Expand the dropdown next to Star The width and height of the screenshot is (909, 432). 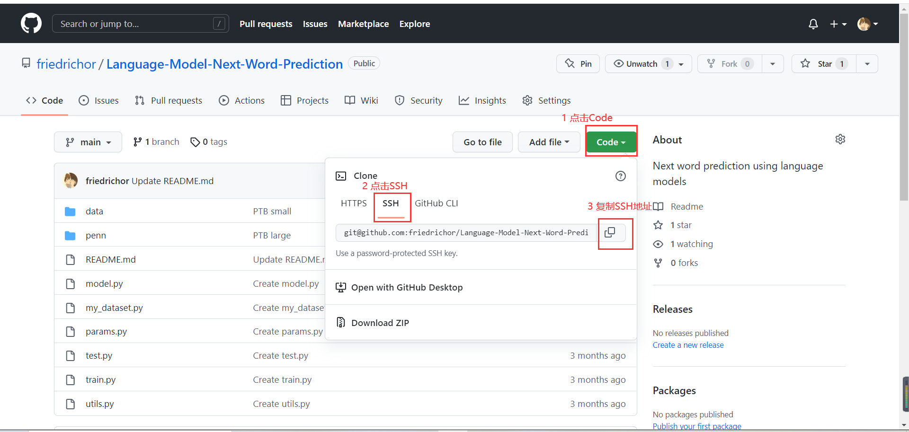[x=867, y=63]
